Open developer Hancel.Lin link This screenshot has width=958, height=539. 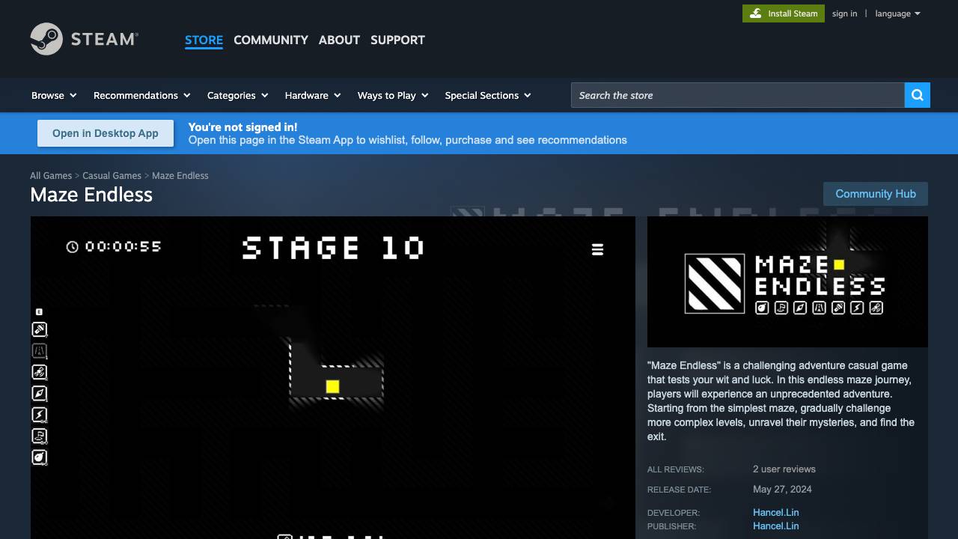(x=776, y=513)
